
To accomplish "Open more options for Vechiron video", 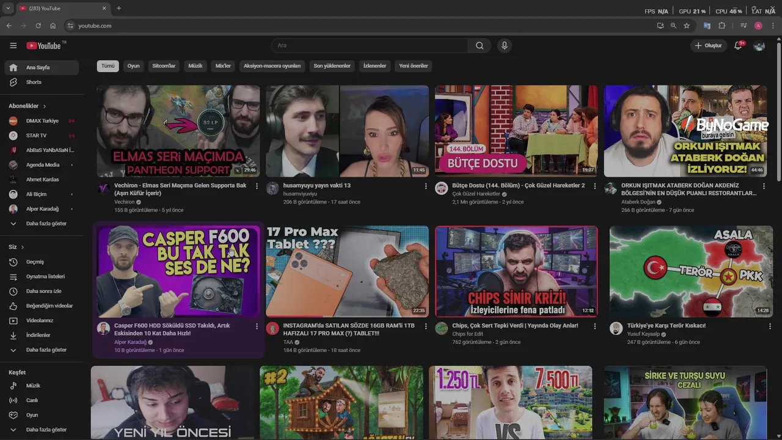I will [x=257, y=186].
